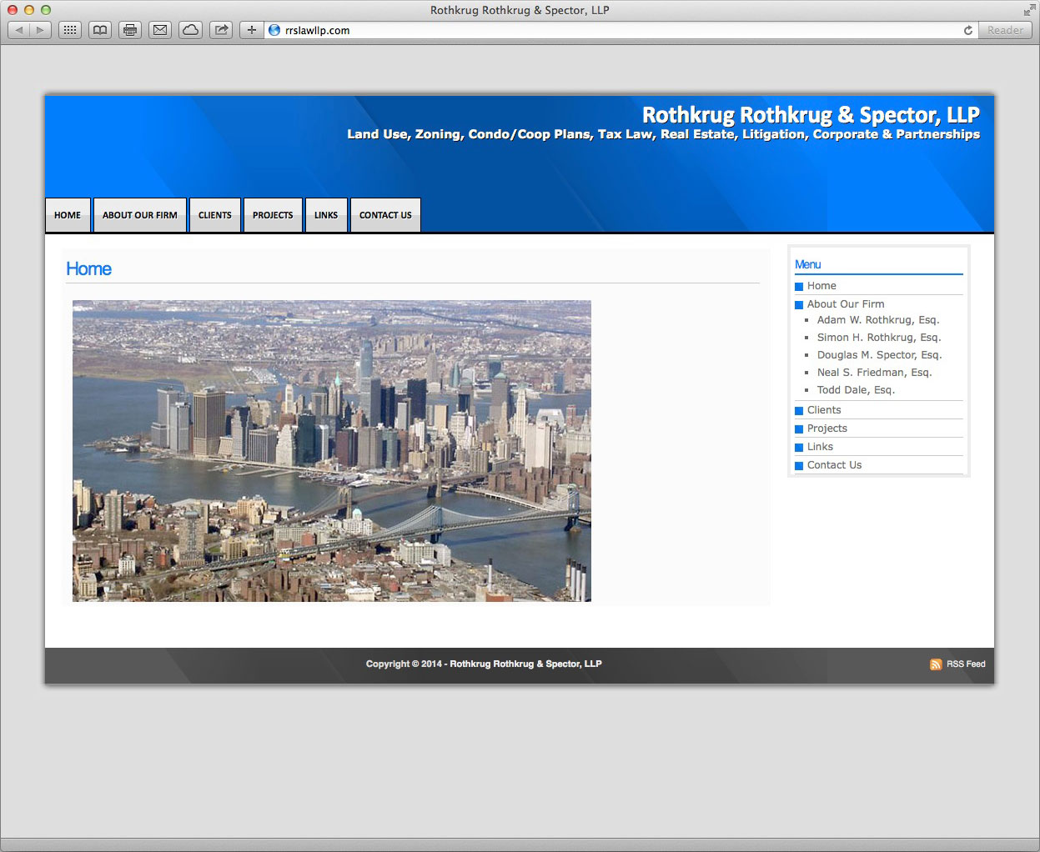Click the Manhattan skyline aerial photo
This screenshot has width=1040, height=852.
pyautogui.click(x=332, y=451)
